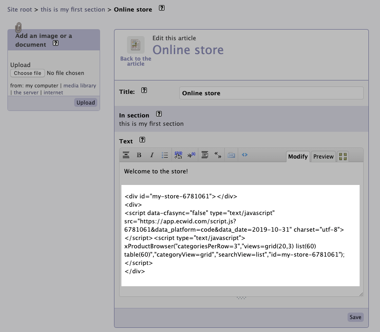This screenshot has height=332, width=380.
Task: Insert a code tag from the toolbar
Action: (x=245, y=155)
